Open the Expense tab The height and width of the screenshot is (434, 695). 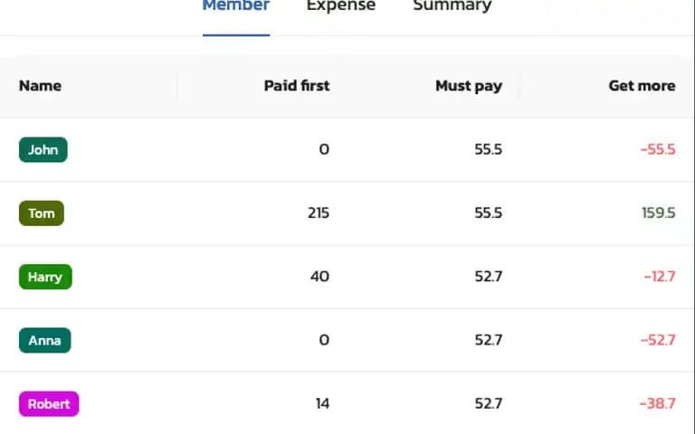click(341, 6)
